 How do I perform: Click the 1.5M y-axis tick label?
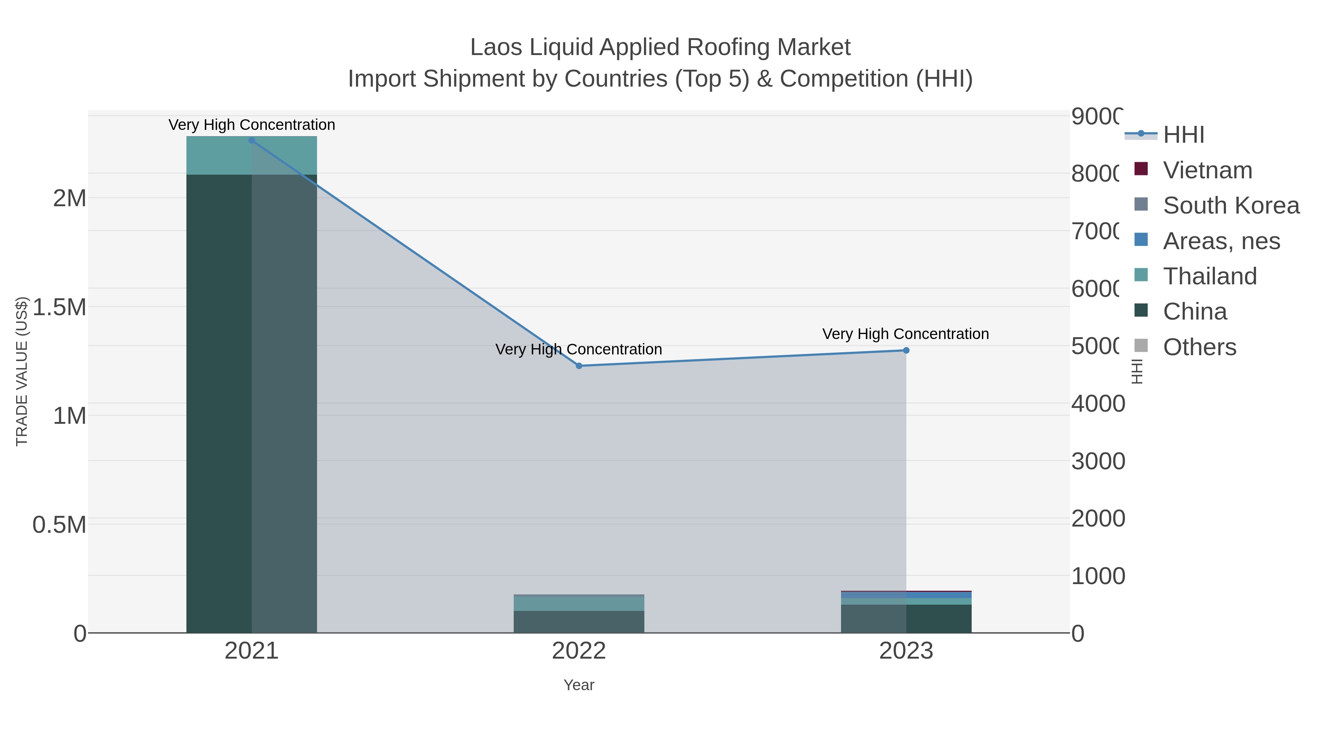coord(59,307)
